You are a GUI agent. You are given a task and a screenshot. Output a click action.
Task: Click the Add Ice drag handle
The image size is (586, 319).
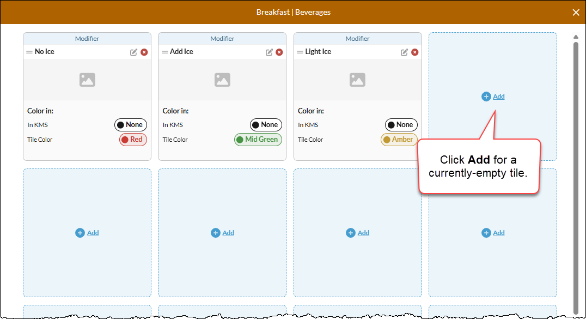[x=164, y=52]
